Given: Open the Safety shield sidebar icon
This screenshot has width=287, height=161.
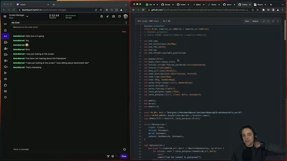Looking at the screenshot, I should (5, 97).
